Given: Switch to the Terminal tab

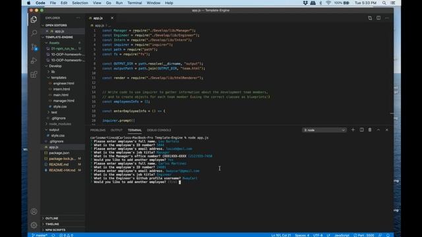Looking at the screenshot, I should pos(135,130).
